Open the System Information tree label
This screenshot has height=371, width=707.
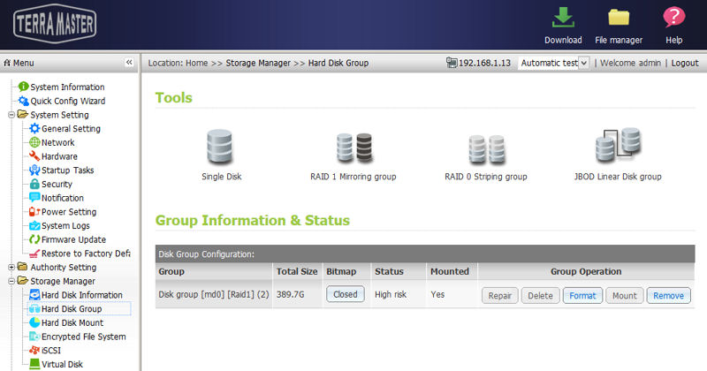coord(67,87)
